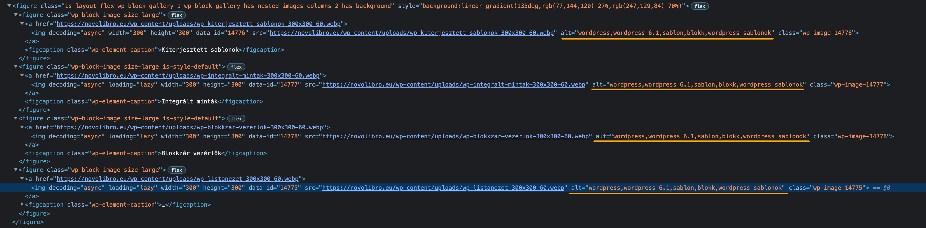Viewport: 926px width, 228px height.
Task: Collapse figure node directly above kiterjesztett-sablonok anchor
Action: [16, 15]
